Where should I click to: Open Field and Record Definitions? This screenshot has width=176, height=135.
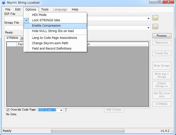click(x=55, y=49)
